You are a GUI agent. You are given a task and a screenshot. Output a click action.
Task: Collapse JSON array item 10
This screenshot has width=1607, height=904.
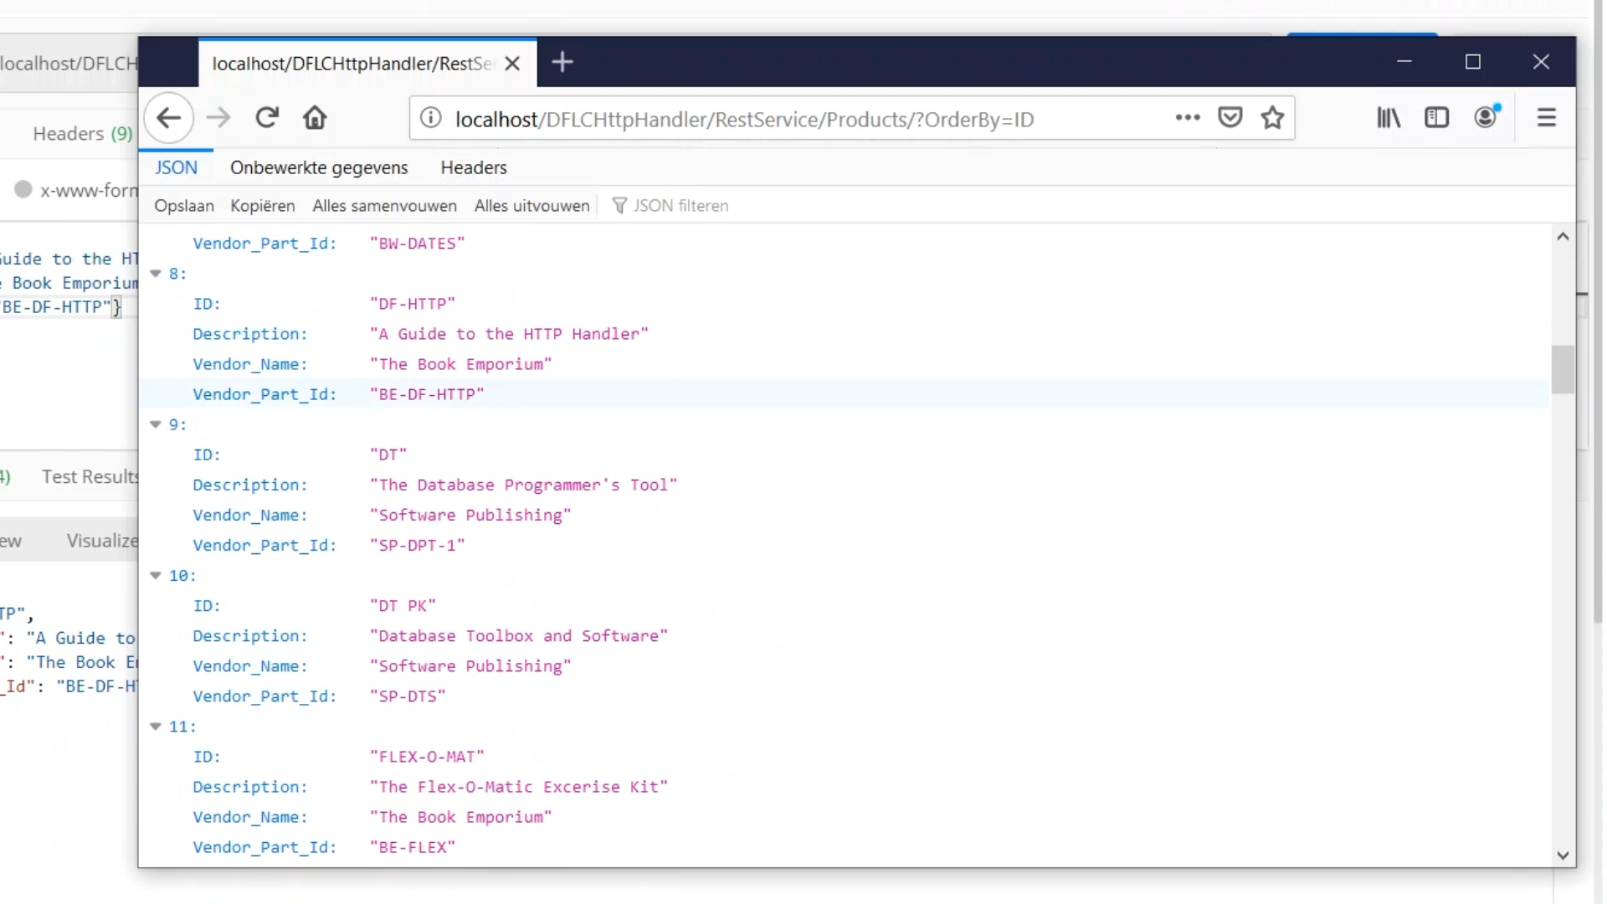(156, 576)
